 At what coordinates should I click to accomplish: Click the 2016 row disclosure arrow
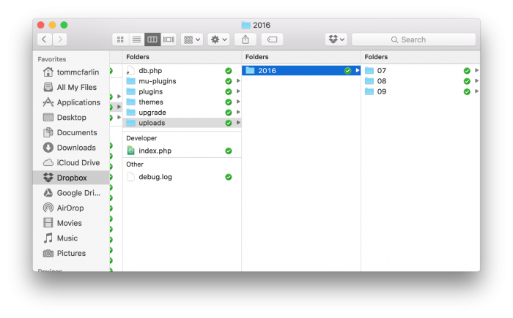358,70
